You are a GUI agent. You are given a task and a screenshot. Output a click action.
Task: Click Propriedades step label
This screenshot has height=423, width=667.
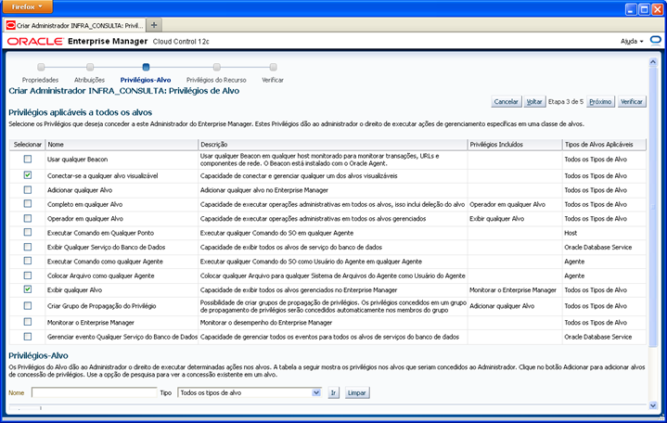[41, 80]
